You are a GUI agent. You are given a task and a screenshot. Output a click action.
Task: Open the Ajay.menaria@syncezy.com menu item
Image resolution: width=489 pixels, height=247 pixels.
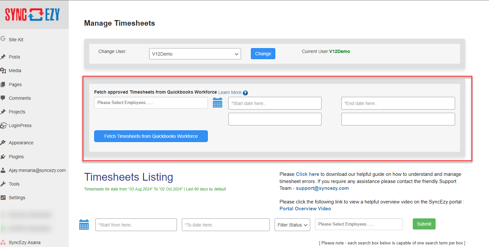pyautogui.click(x=37, y=170)
